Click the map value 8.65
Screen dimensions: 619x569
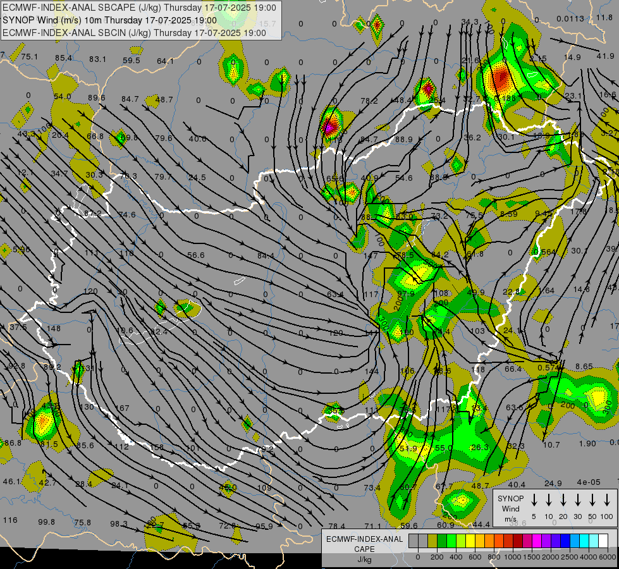[584, 367]
